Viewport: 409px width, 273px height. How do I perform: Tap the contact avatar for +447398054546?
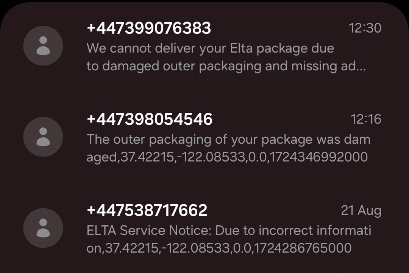point(43,137)
